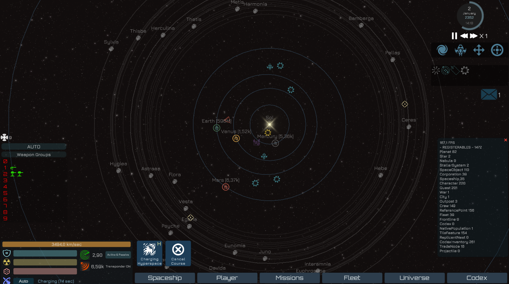Toggle the starburst map filter icon
This screenshot has width=509, height=284.
(x=436, y=71)
